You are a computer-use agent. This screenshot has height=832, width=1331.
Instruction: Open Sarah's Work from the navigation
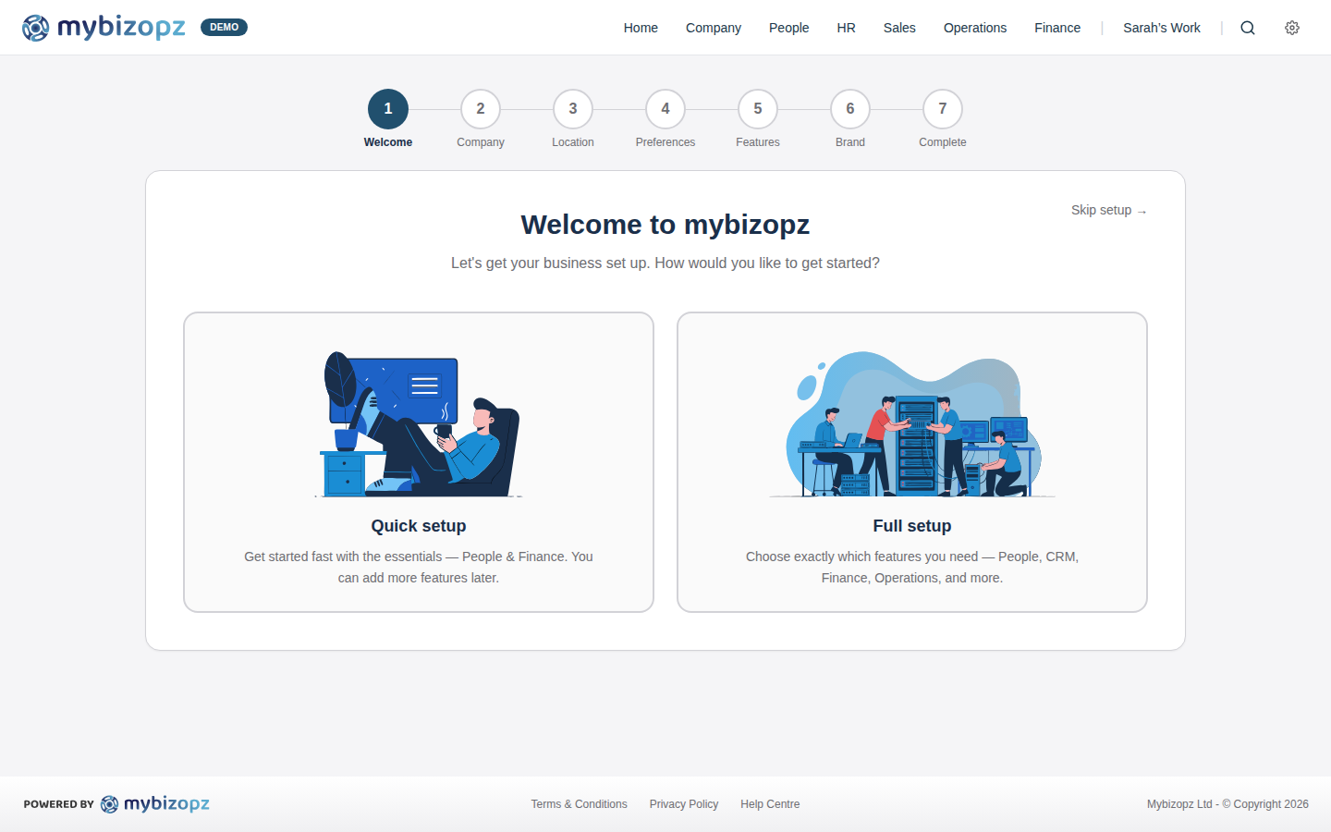point(1162,28)
